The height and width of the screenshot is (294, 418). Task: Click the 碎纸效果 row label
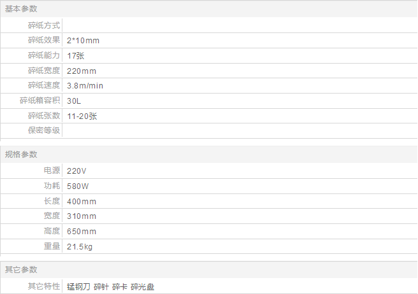point(44,40)
